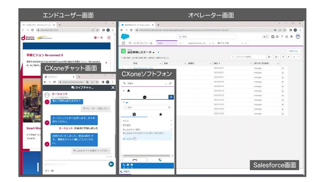Open row actions dropdown for first manager row

[283, 68]
